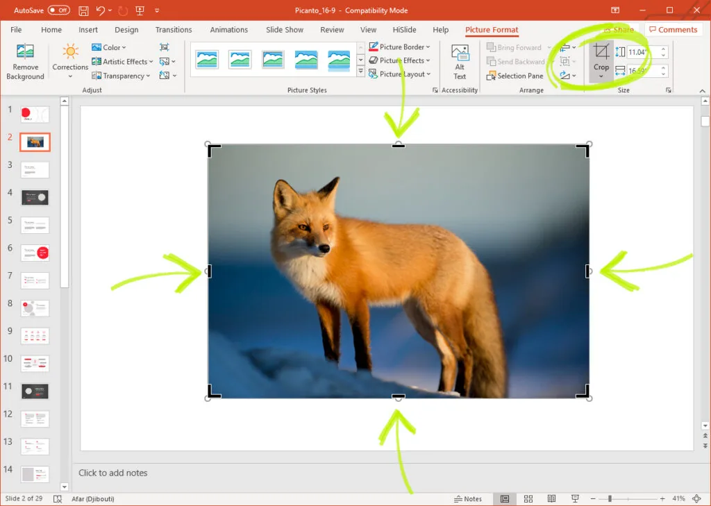Click the picture height input field
The image size is (711, 506).
tap(642, 52)
